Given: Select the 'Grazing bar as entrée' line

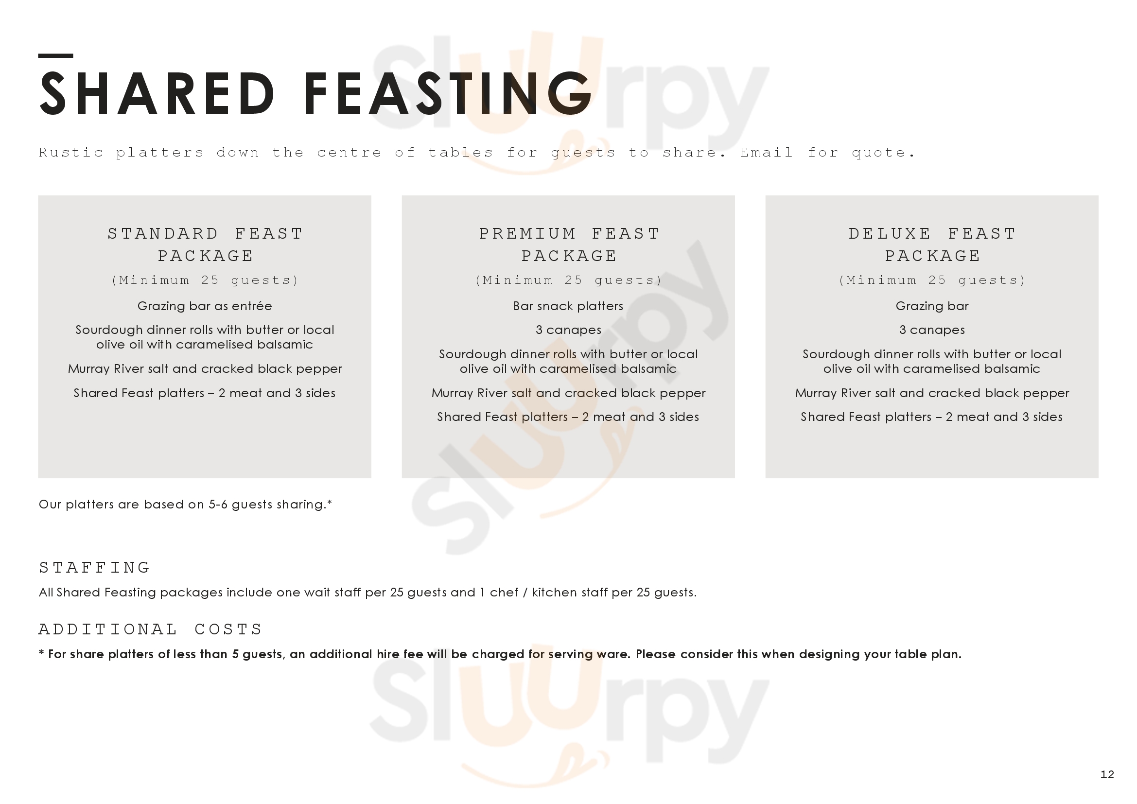Looking at the screenshot, I should click(x=205, y=306).
